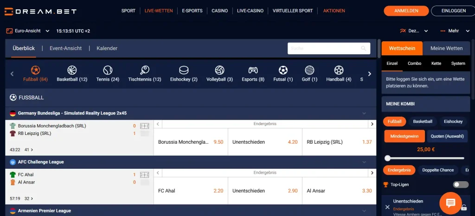Click the Euro-Ansicht view icon
Viewport: 475px width, 216px height.
pos(9,31)
